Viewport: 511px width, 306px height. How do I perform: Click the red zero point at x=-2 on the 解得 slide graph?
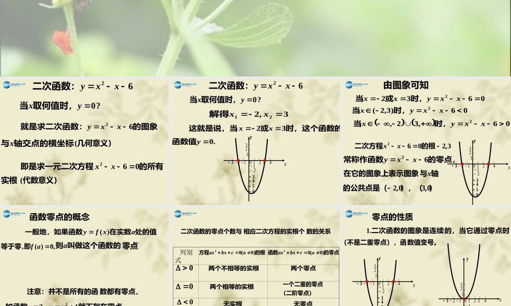(x=238, y=161)
